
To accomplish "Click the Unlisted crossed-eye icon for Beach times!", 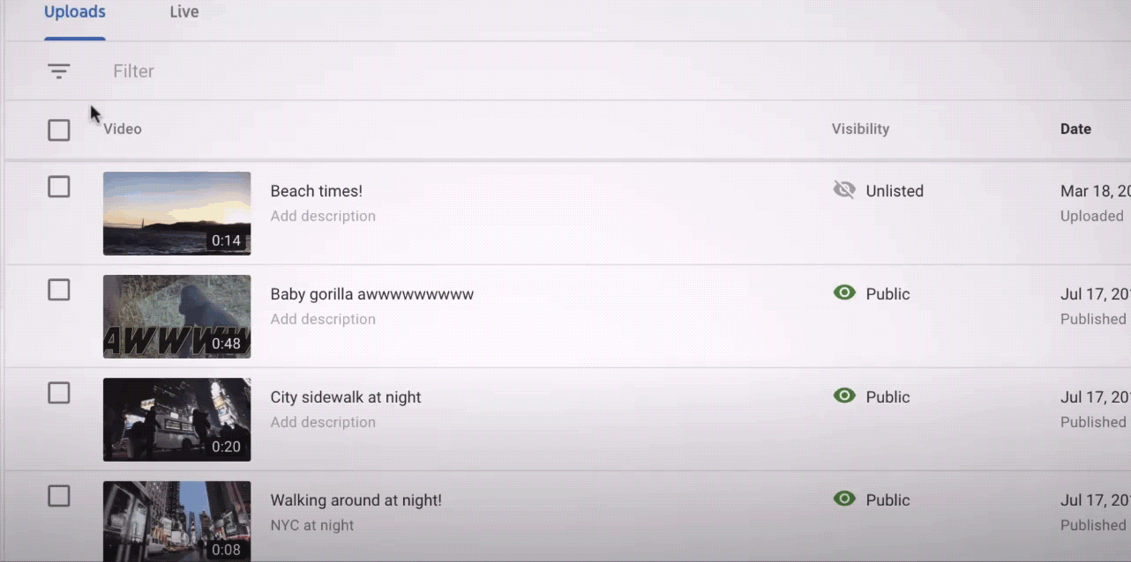I will click(x=844, y=190).
